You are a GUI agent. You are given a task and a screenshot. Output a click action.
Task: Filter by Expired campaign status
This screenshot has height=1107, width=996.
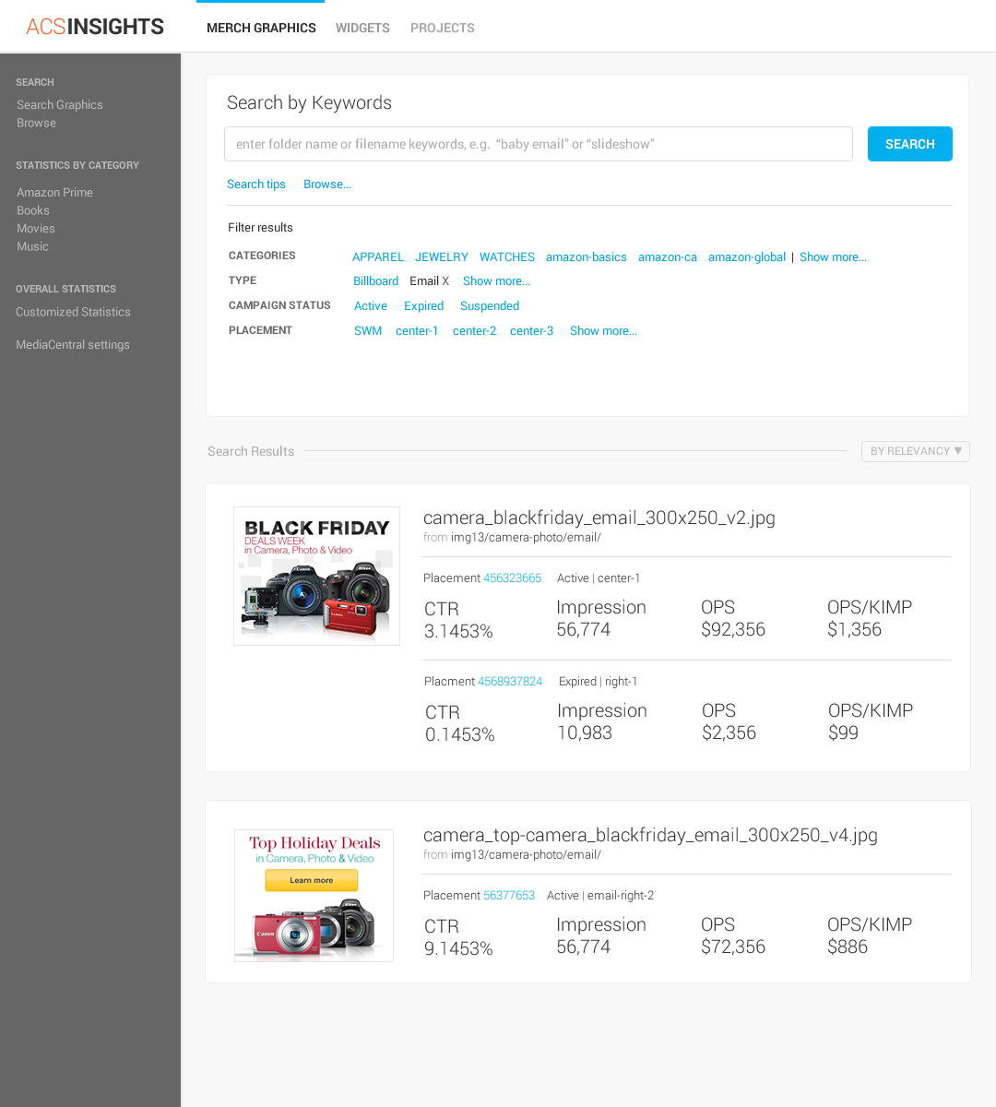pos(423,306)
